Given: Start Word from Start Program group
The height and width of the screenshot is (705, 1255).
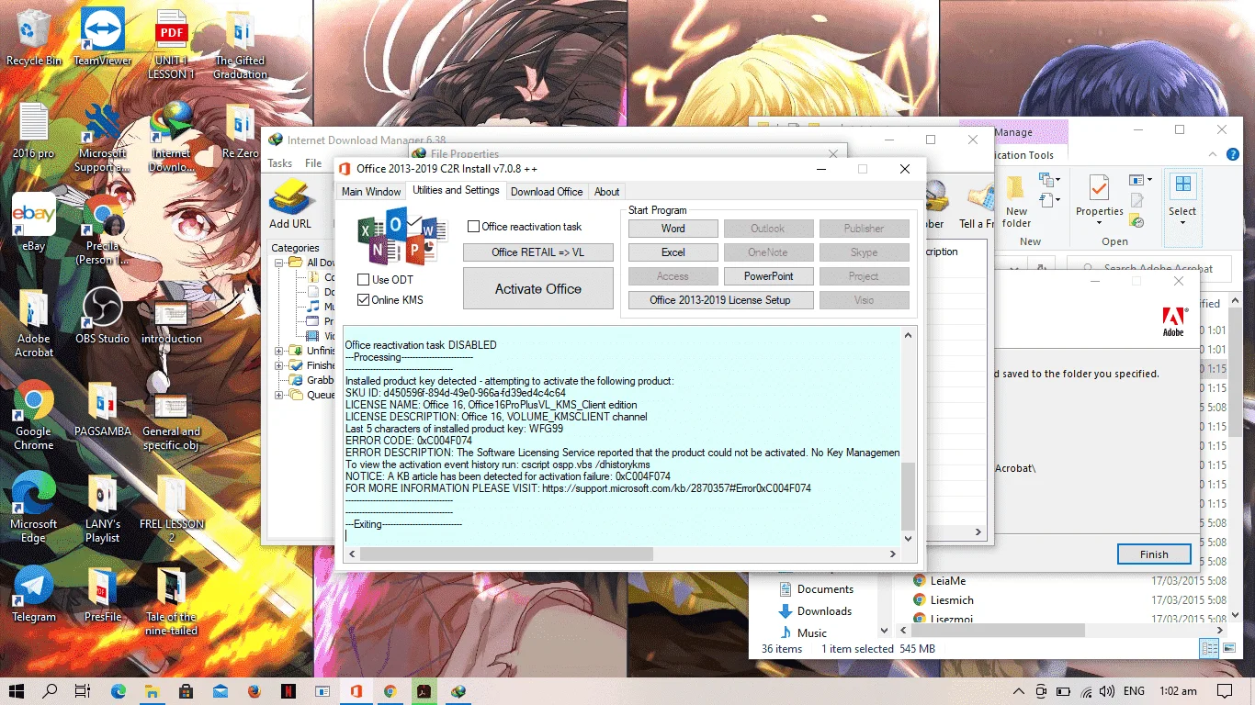Looking at the screenshot, I should tap(673, 229).
